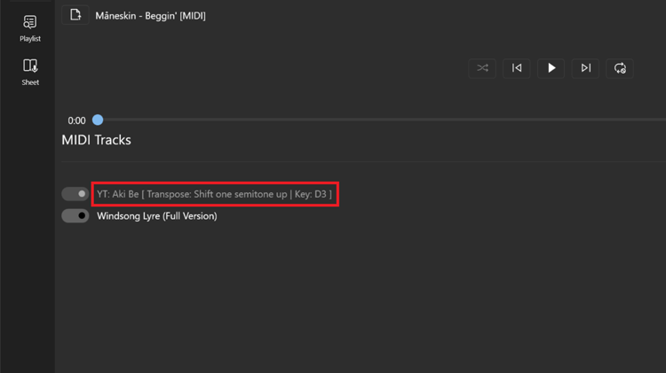Select the Windsong Lyre (Full Version) label

[156, 216]
